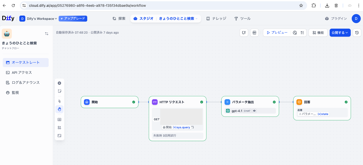Click the GET method label in HTTP node
This screenshot has height=165, width=363.
[157, 119]
